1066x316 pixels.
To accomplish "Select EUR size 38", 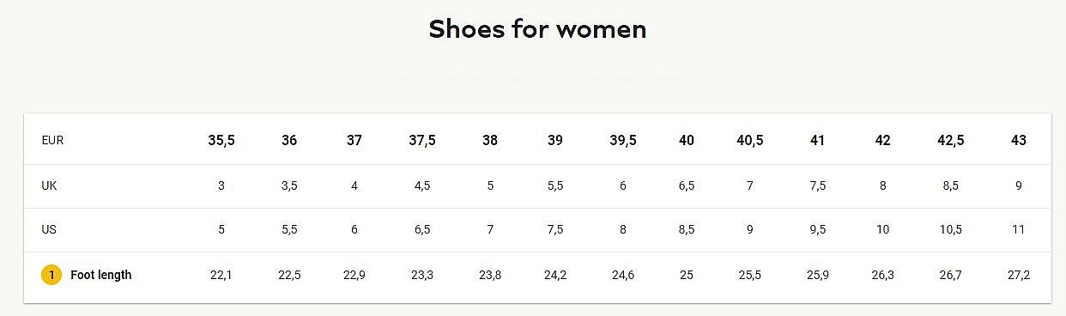I will (x=490, y=140).
